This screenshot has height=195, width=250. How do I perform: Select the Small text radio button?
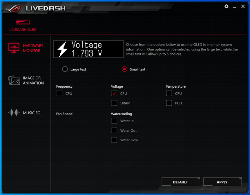tap(124, 69)
